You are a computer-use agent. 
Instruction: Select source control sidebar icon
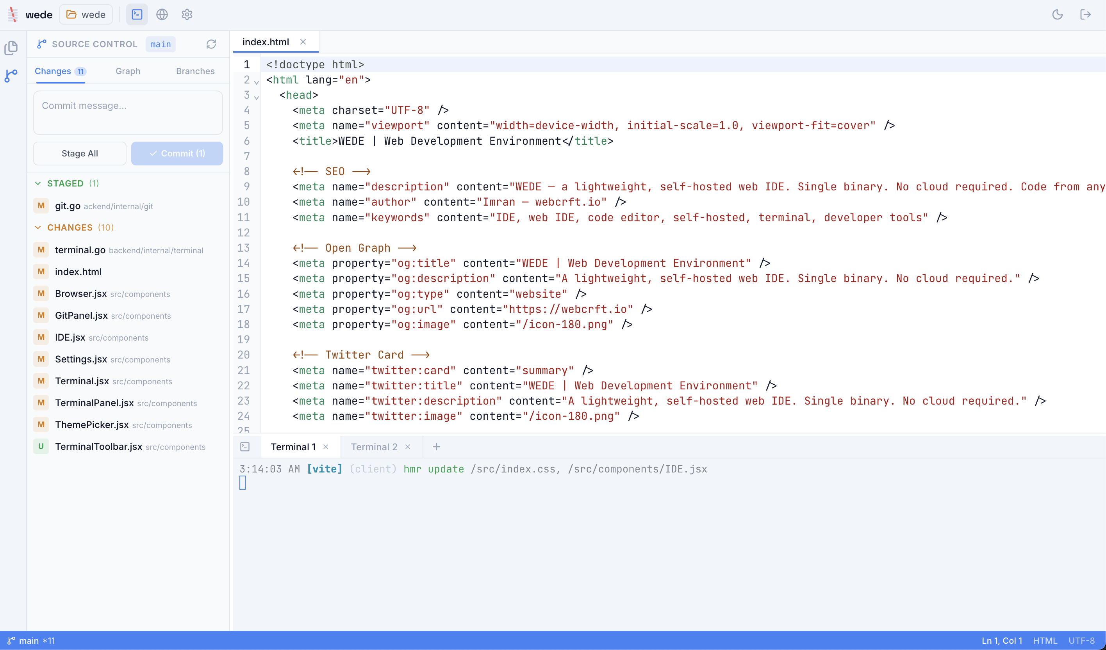(x=11, y=75)
